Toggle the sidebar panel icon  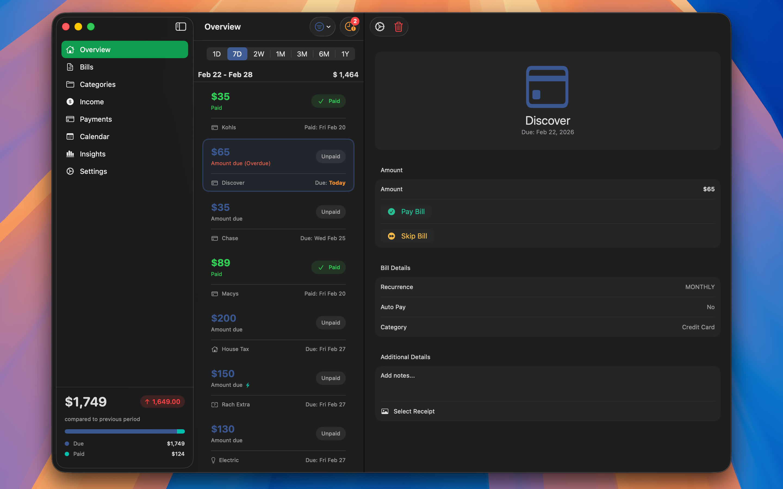[181, 27]
